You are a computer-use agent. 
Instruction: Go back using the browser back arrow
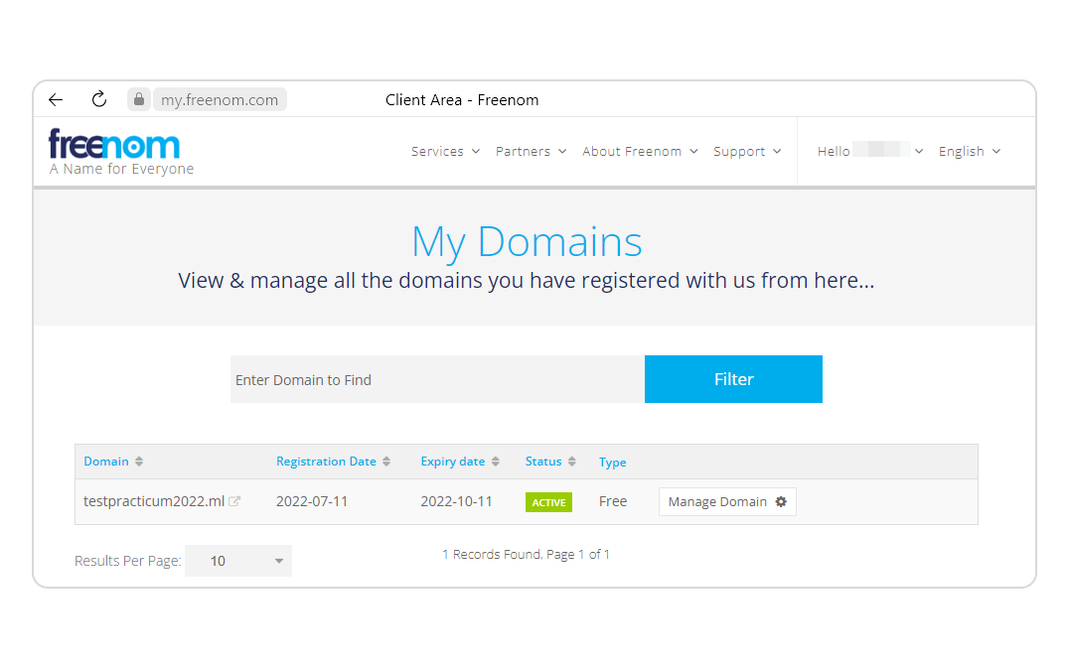[x=56, y=100]
